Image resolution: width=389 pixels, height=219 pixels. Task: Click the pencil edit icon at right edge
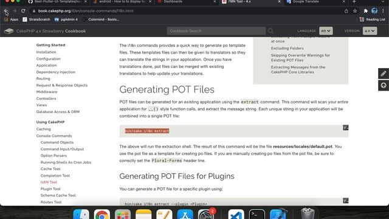click(x=384, y=74)
